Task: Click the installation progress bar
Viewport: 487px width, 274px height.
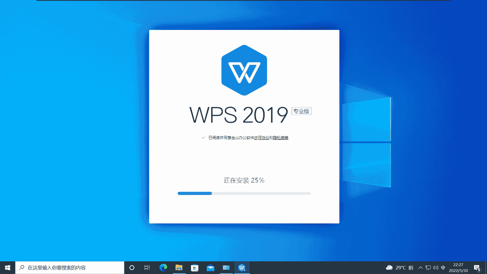Action: 244,193
